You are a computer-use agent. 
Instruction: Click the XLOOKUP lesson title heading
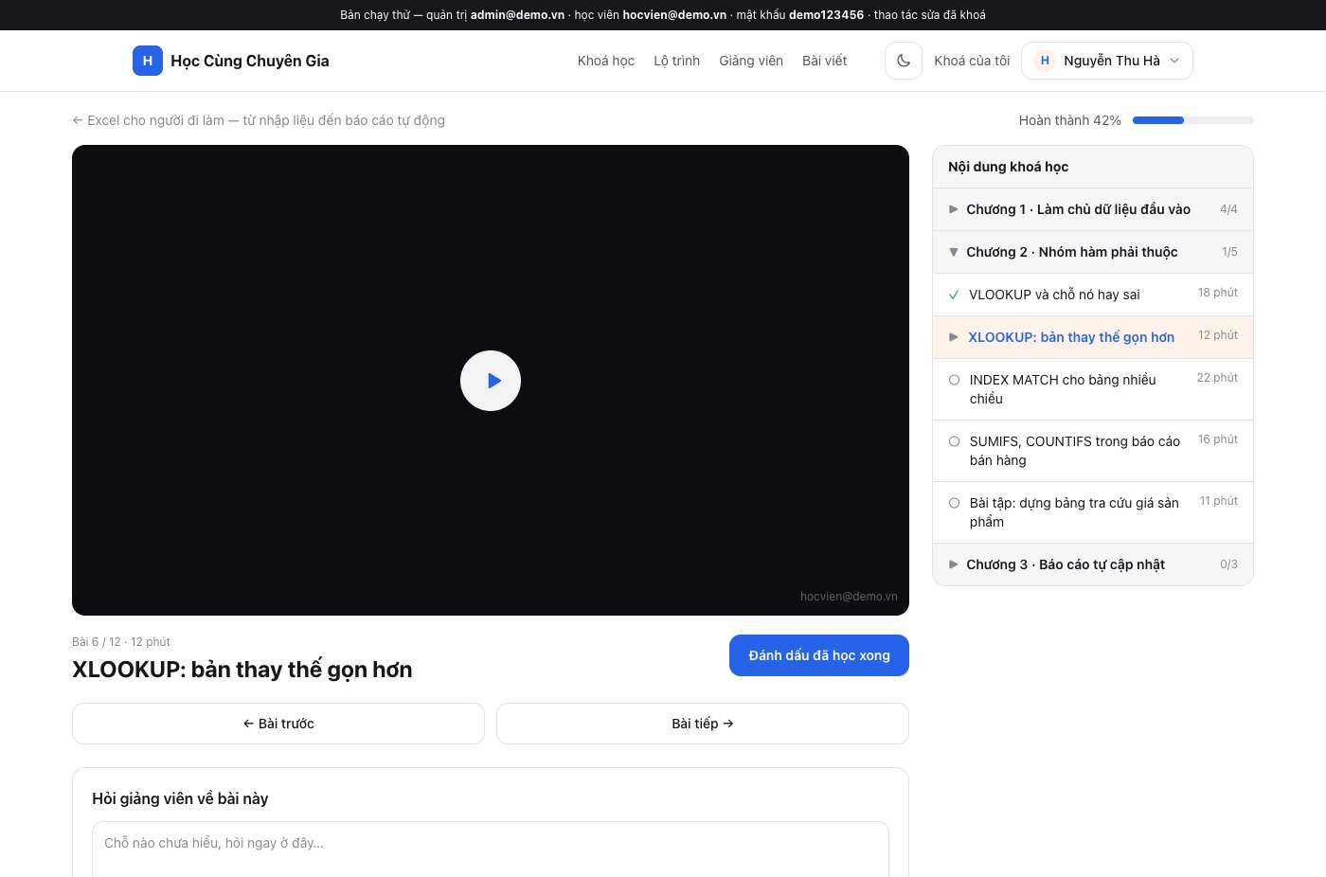click(242, 670)
